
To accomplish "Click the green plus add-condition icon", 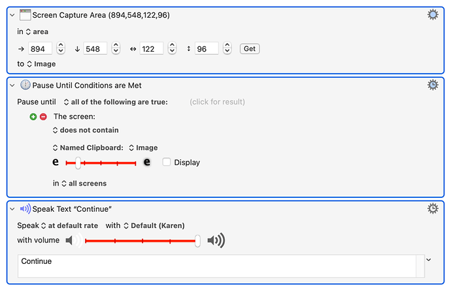I will [x=33, y=116].
